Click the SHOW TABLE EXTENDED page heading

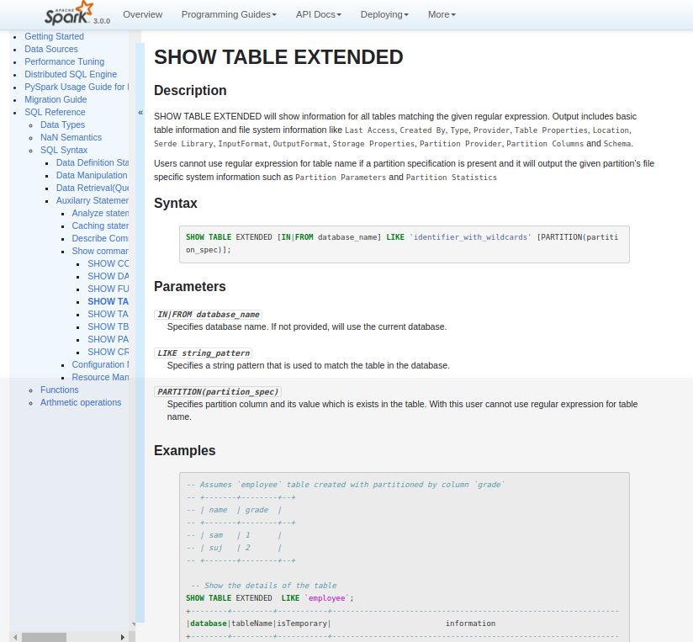[x=278, y=57]
